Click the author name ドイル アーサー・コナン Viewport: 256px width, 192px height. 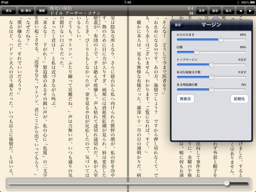point(75,13)
